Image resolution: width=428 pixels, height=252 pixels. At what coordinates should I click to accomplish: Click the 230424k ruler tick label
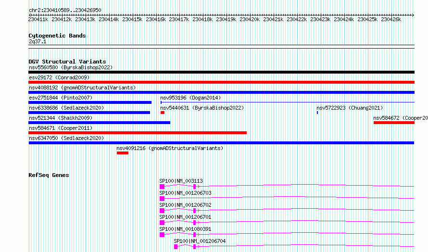pyautogui.click(x=344, y=19)
